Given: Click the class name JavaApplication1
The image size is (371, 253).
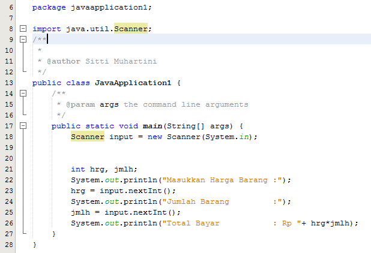Looking at the screenshot, I should pyautogui.click(x=133, y=83).
